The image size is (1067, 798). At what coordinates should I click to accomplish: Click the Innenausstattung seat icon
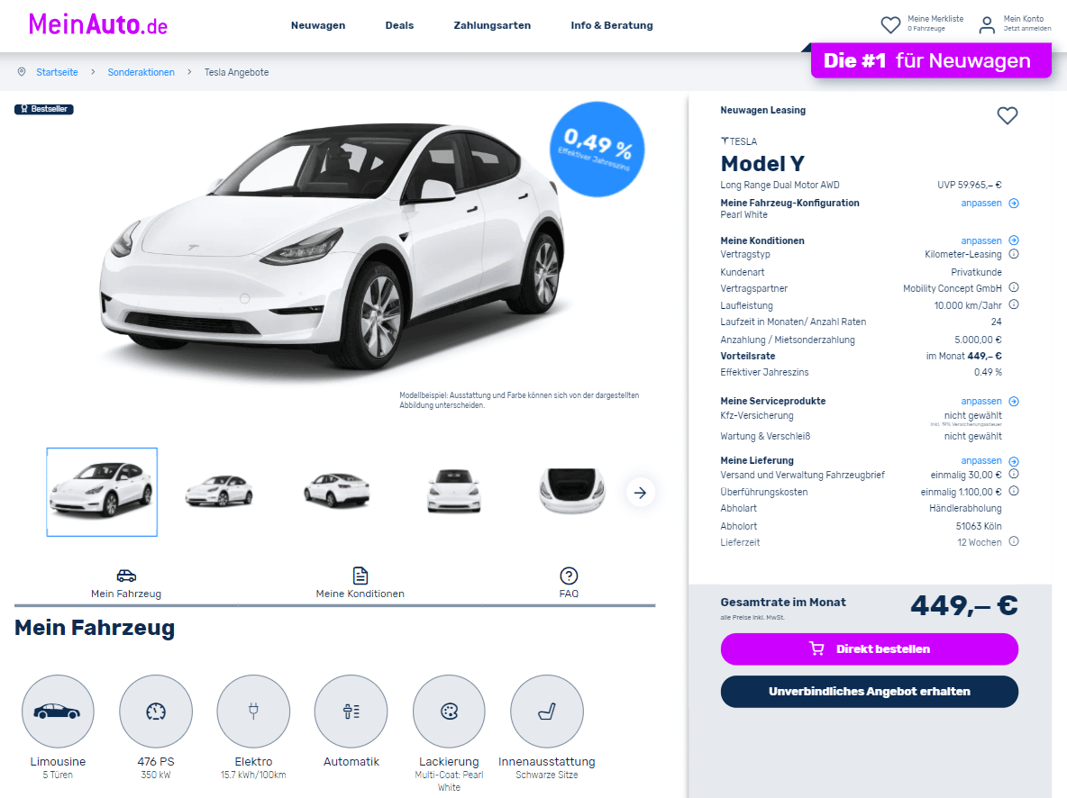(x=547, y=712)
